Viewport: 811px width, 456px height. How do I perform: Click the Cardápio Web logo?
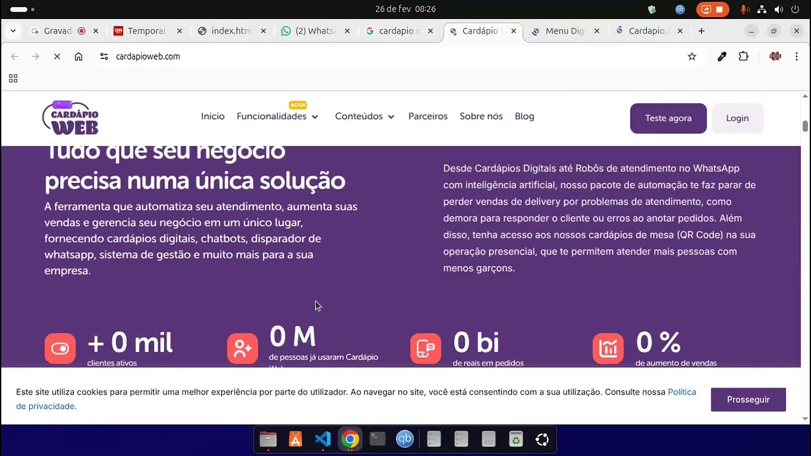pyautogui.click(x=70, y=118)
